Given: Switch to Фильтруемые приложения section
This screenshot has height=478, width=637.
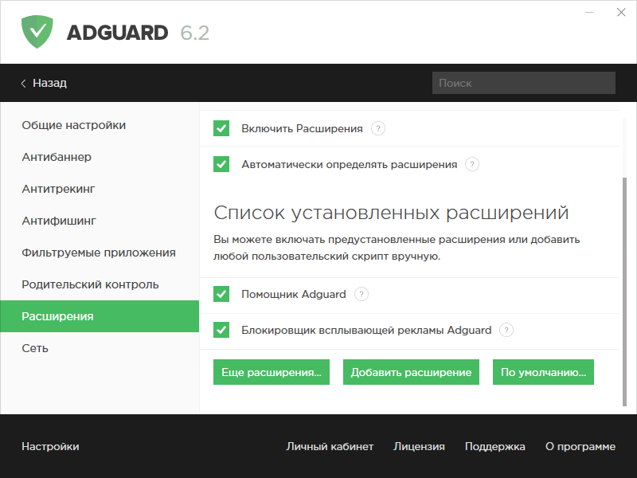Looking at the screenshot, I should click(x=100, y=253).
